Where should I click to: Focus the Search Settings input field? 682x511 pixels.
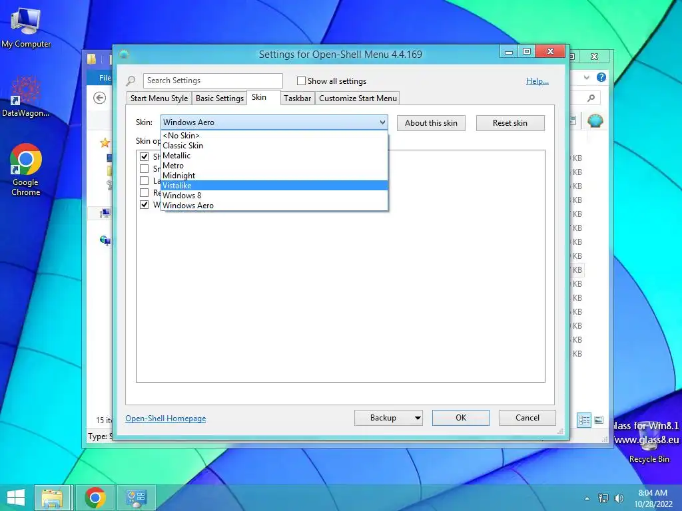[x=212, y=81]
